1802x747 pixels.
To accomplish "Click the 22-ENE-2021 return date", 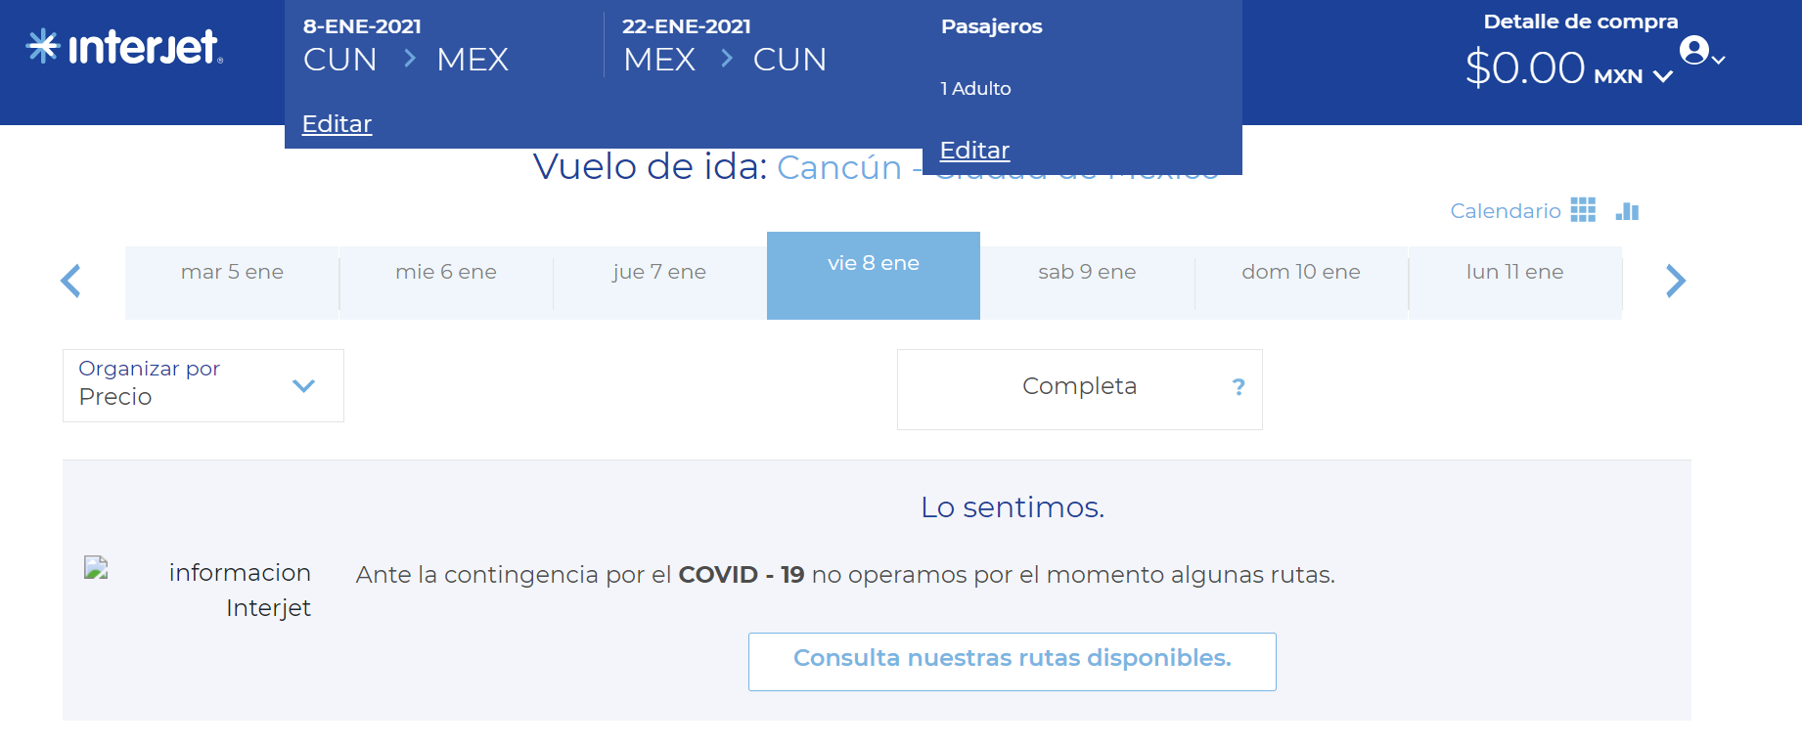I will 687,26.
